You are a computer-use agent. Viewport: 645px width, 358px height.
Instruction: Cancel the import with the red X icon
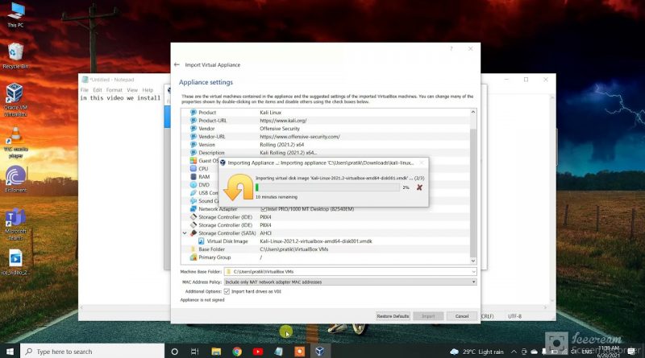[x=419, y=187]
